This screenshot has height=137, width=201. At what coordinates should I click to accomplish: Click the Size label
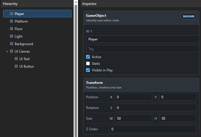(x=89, y=118)
